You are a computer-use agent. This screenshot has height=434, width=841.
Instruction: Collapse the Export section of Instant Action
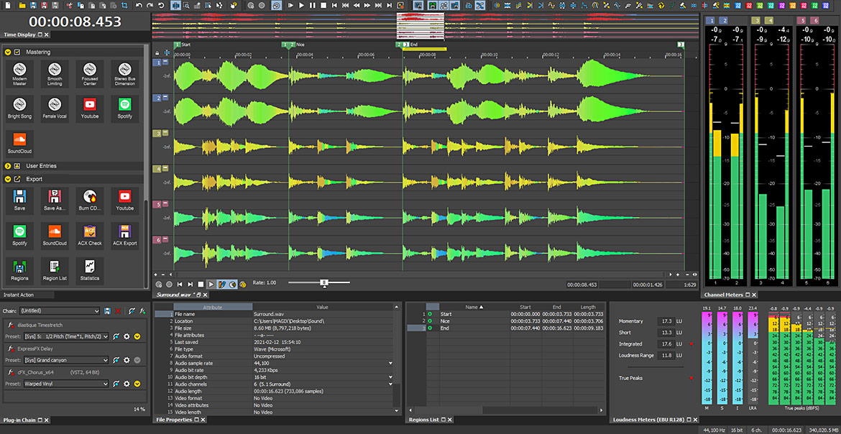coord(6,178)
